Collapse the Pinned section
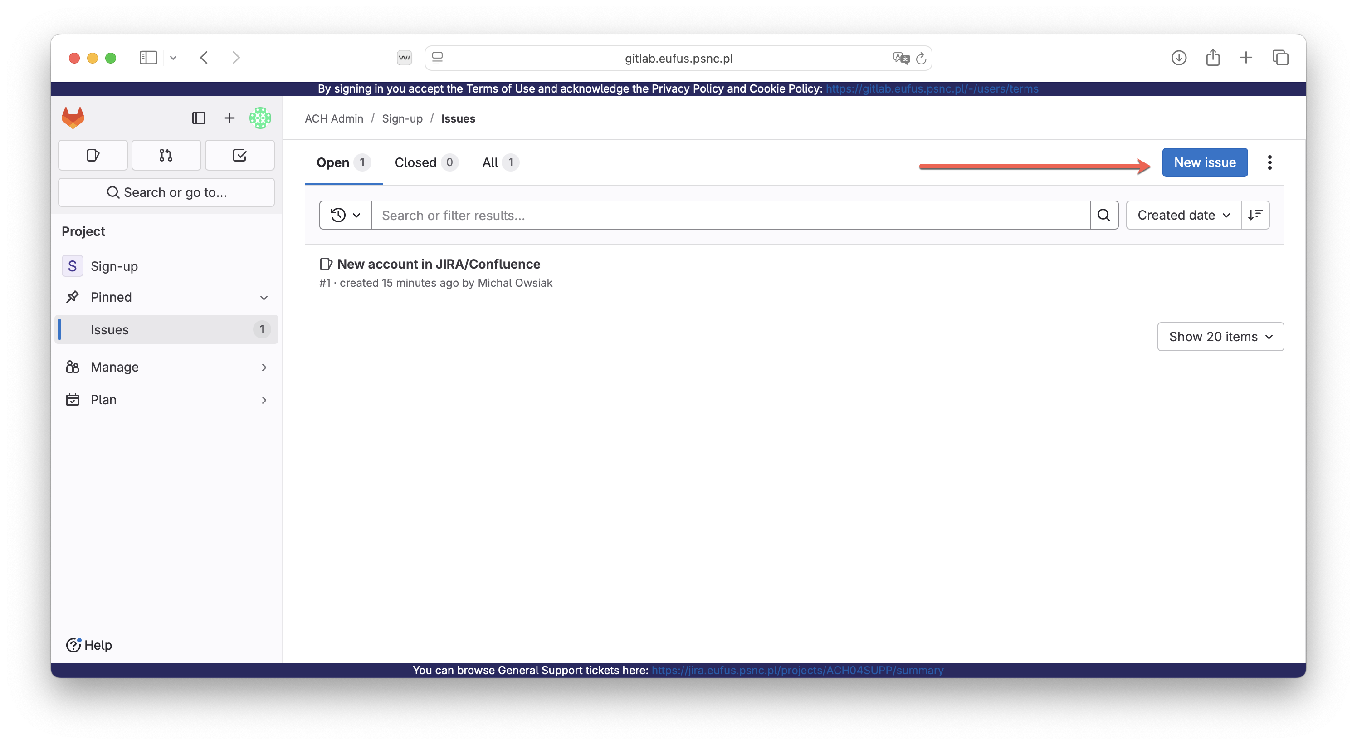 point(264,298)
